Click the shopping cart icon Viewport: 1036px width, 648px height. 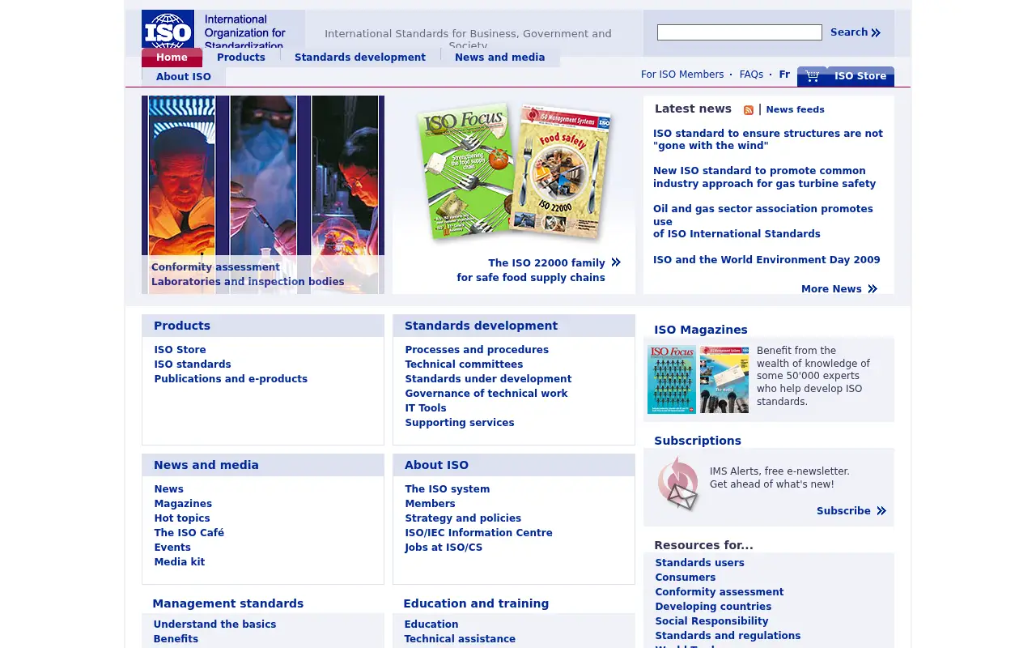tap(812, 76)
